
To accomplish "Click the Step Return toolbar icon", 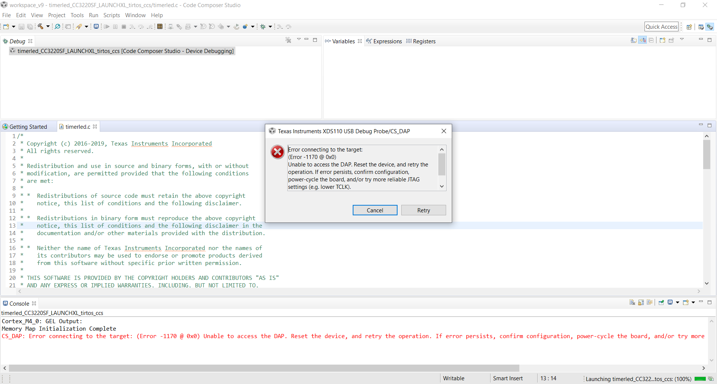I will (x=149, y=26).
